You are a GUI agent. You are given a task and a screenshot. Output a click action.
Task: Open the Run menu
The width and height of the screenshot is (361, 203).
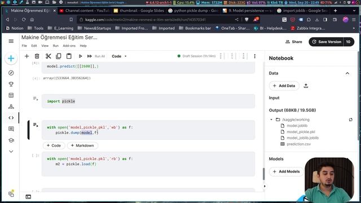(x=56, y=46)
